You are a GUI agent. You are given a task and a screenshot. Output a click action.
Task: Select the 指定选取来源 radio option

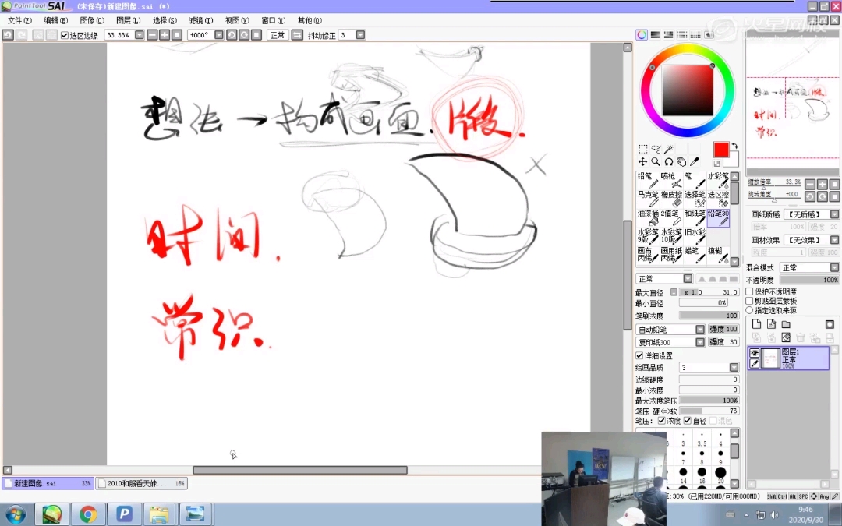(750, 310)
